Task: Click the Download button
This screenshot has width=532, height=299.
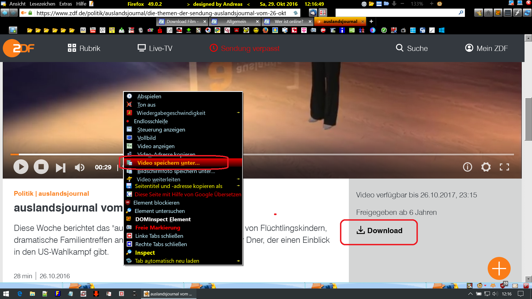Action: (x=379, y=231)
